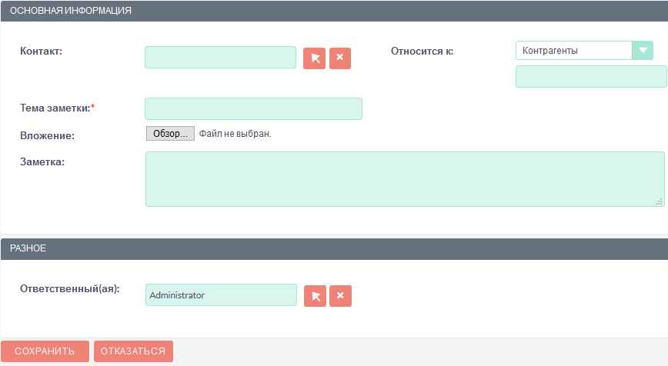Expand the Относится к dropdown arrow
Image resolution: width=668 pixels, height=366 pixels.
(x=643, y=51)
